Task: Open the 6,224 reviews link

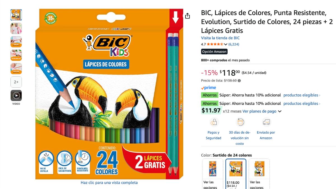Action: tap(234, 44)
